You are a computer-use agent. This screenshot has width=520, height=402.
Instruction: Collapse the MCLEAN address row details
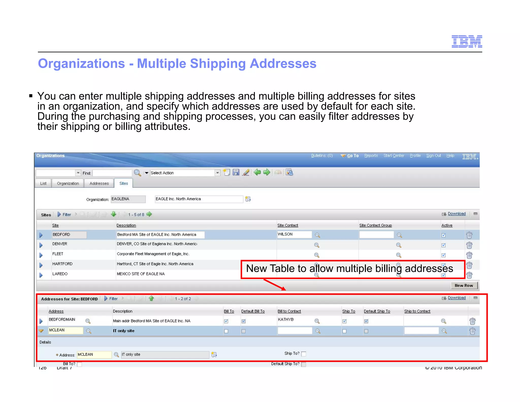tap(41, 331)
